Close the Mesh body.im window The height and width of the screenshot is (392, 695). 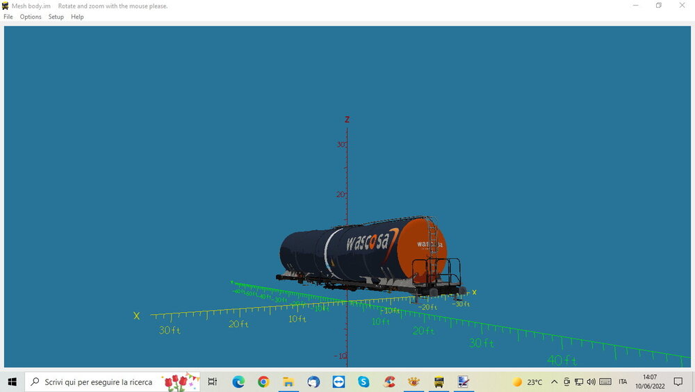(682, 6)
